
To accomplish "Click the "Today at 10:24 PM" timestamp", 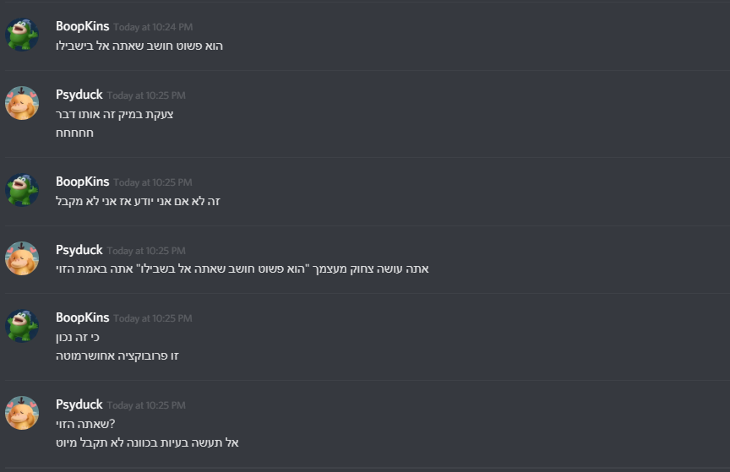I will [x=153, y=27].
